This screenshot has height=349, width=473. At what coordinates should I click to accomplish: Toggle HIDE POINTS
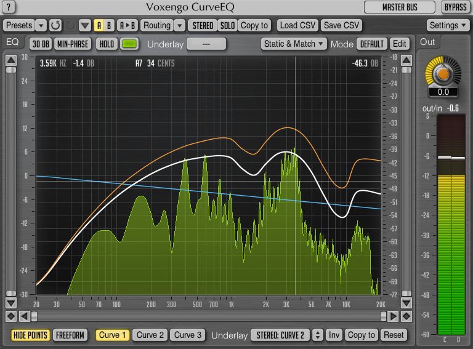tap(30, 335)
